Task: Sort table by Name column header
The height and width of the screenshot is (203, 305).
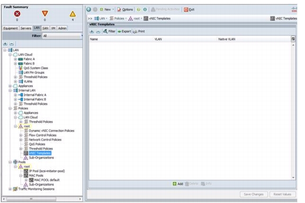Action: (121, 39)
